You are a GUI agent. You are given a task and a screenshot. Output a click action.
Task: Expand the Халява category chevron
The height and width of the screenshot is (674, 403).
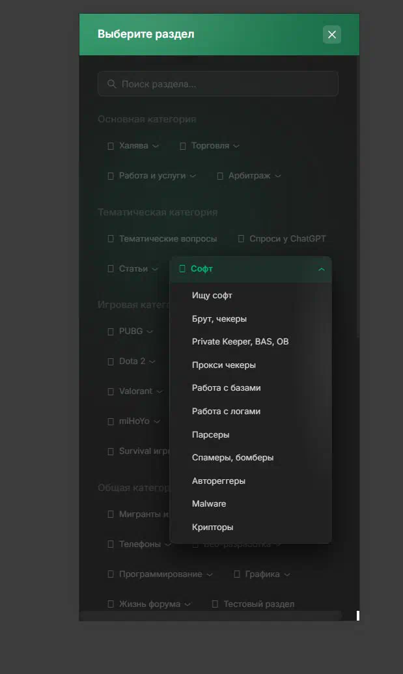(x=156, y=146)
